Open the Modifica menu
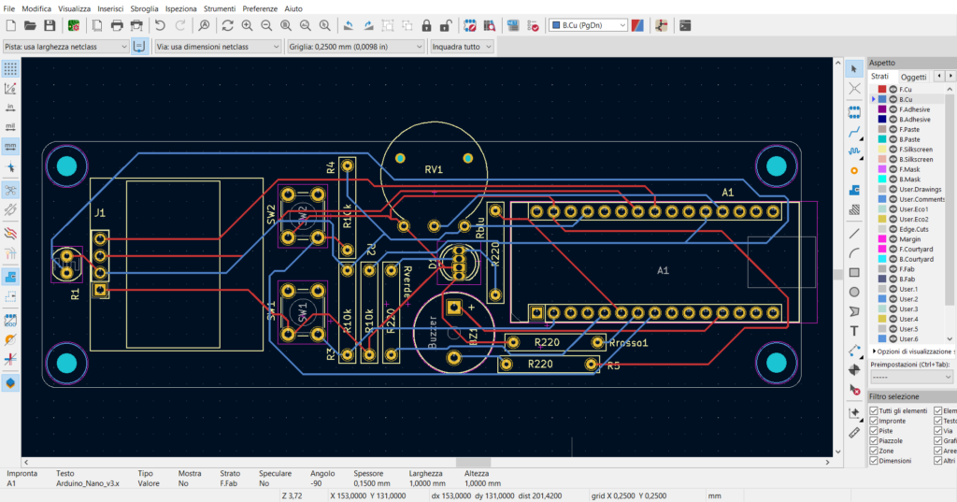957x502 pixels. [x=36, y=8]
